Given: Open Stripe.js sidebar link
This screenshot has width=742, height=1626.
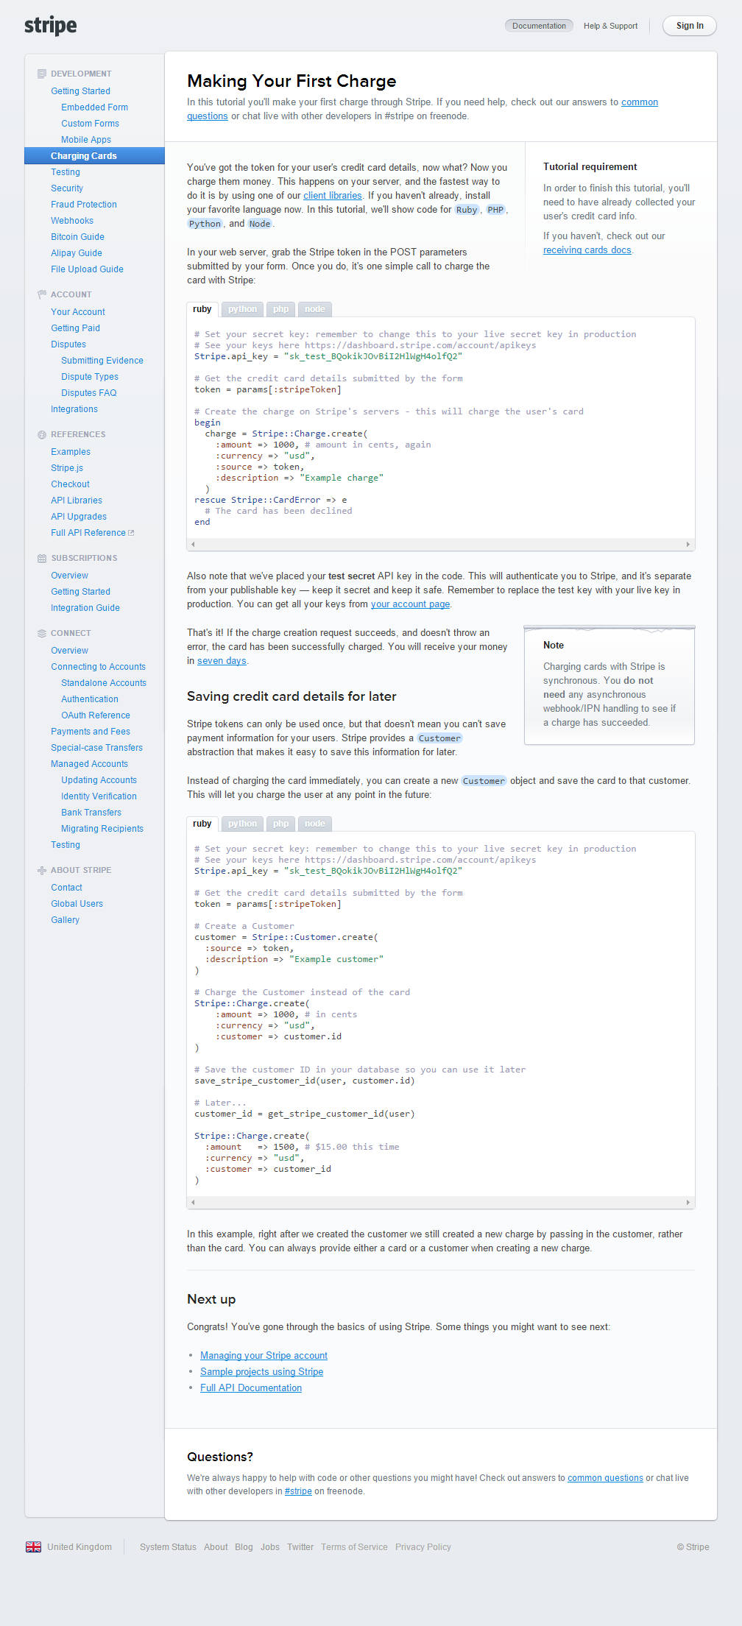Looking at the screenshot, I should click(x=67, y=468).
